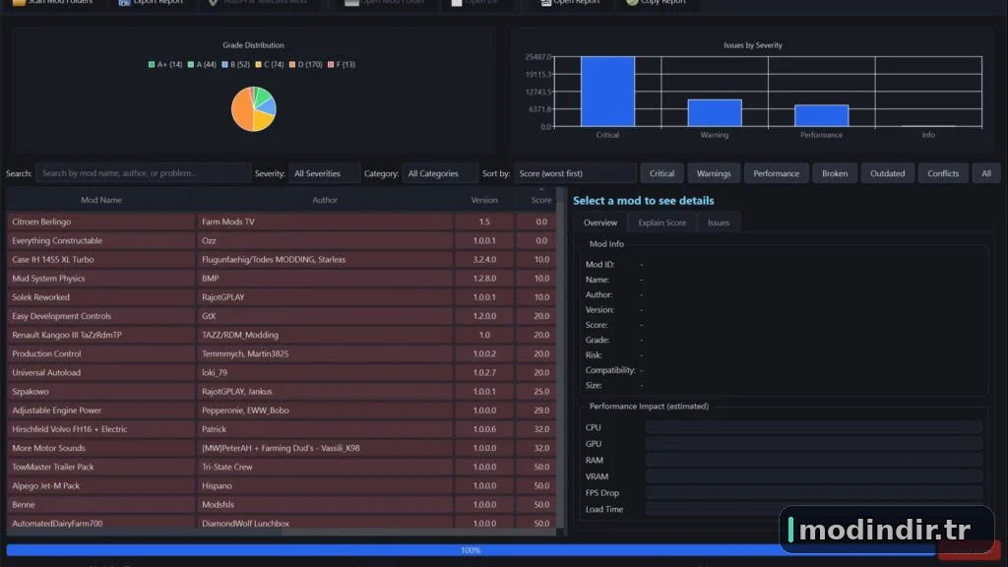The width and height of the screenshot is (1008, 567).
Task: Click the Export Report toolbar icon
Action: pyautogui.click(x=124, y=2)
